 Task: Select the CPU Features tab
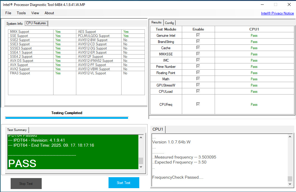pos(36,23)
